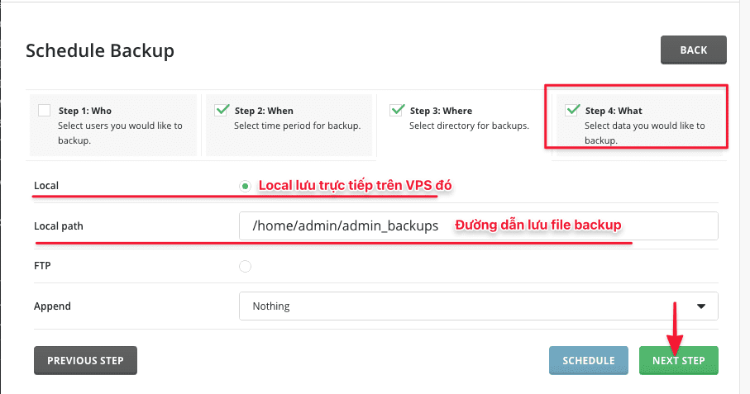Go to the Step 4: What tab

[x=635, y=124]
